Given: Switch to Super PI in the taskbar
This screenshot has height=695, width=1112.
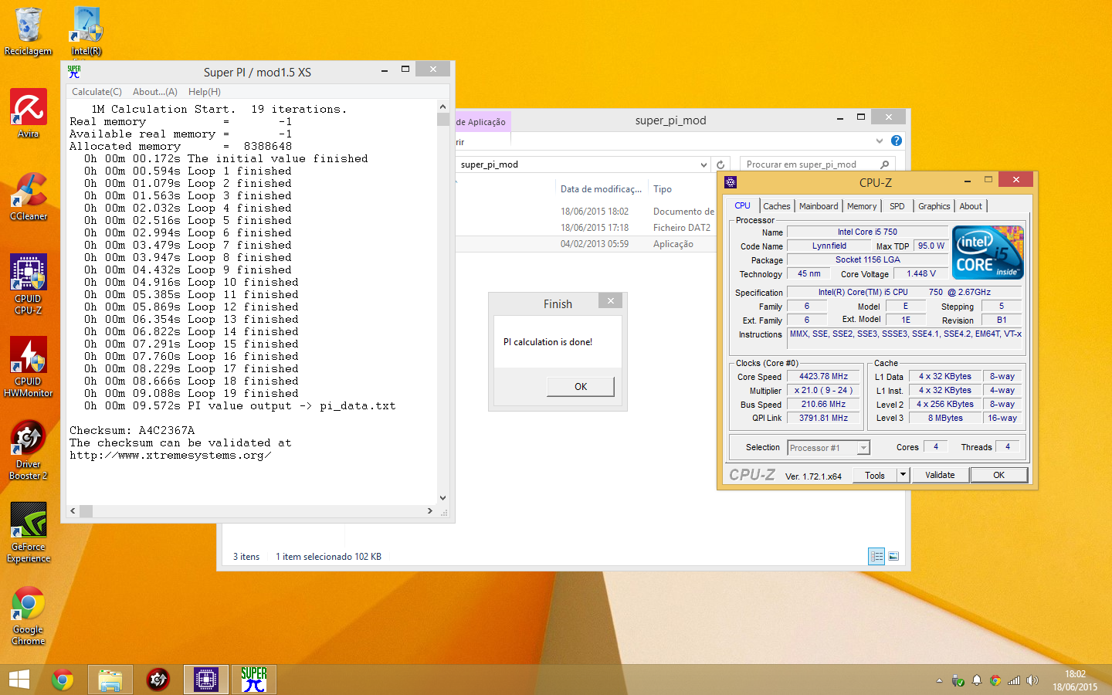Looking at the screenshot, I should point(253,680).
